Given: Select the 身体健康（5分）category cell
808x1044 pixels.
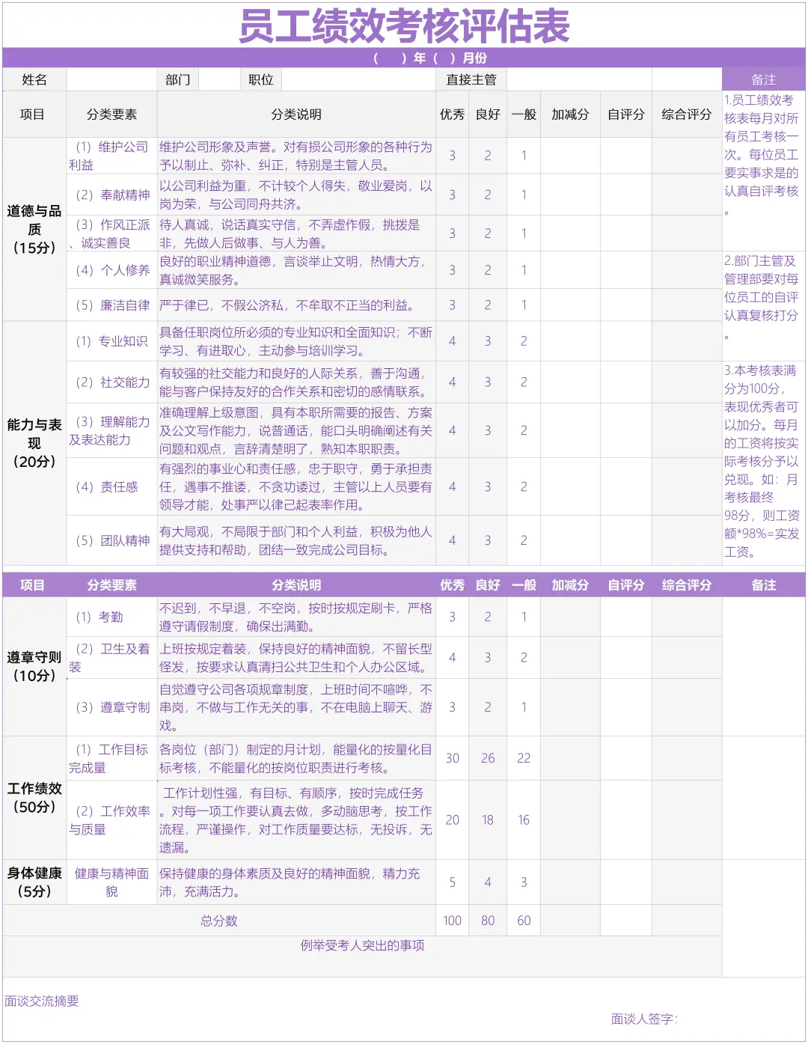Looking at the screenshot, I should click(34, 882).
